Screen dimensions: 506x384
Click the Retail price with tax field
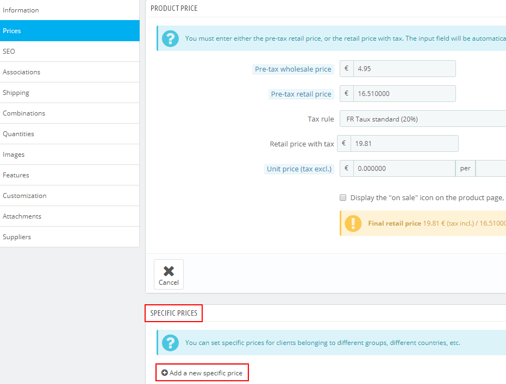(x=405, y=144)
